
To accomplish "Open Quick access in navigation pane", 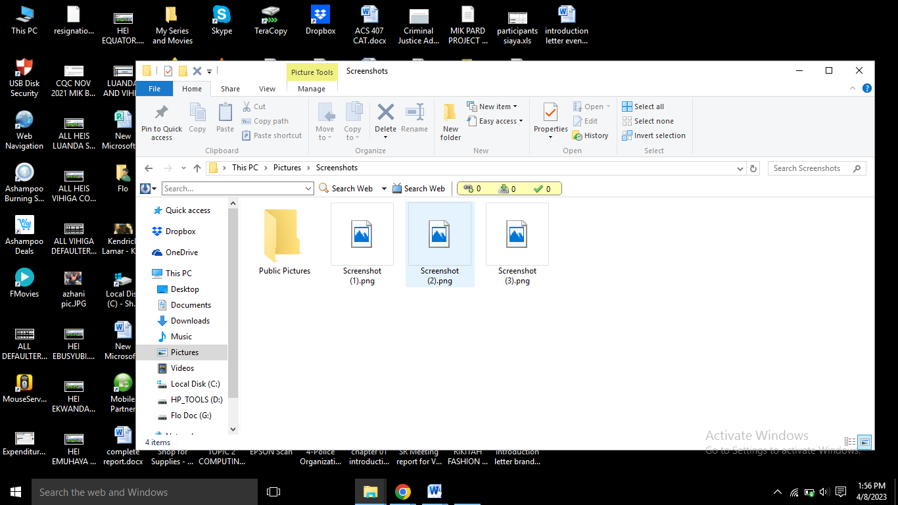I will (x=188, y=210).
